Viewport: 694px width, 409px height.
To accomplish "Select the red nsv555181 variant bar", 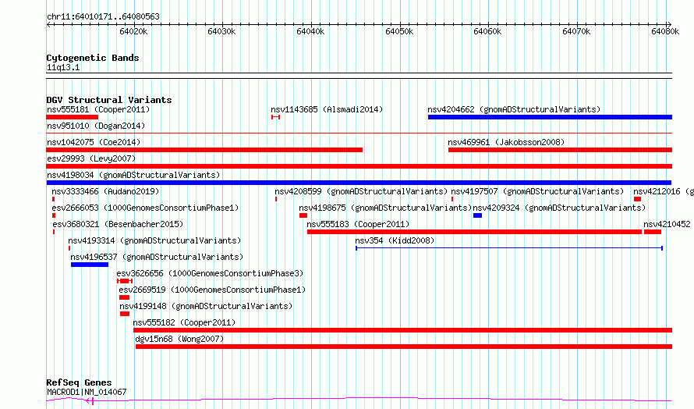I will coord(73,117).
